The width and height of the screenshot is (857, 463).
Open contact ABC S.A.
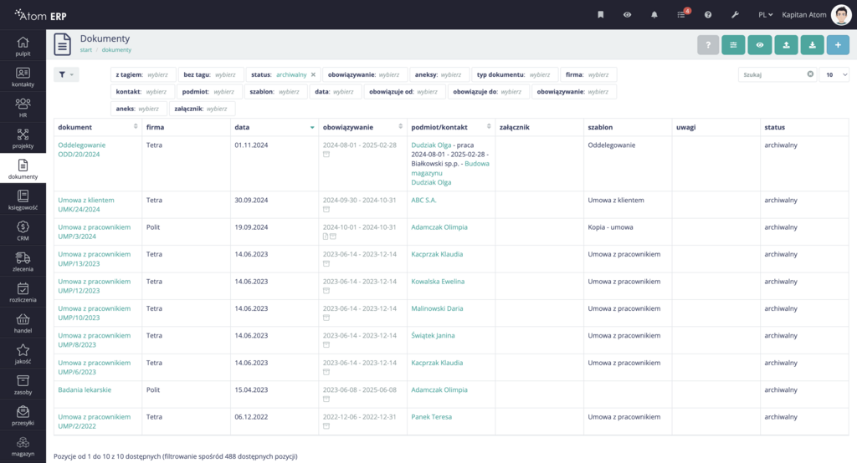tap(423, 200)
